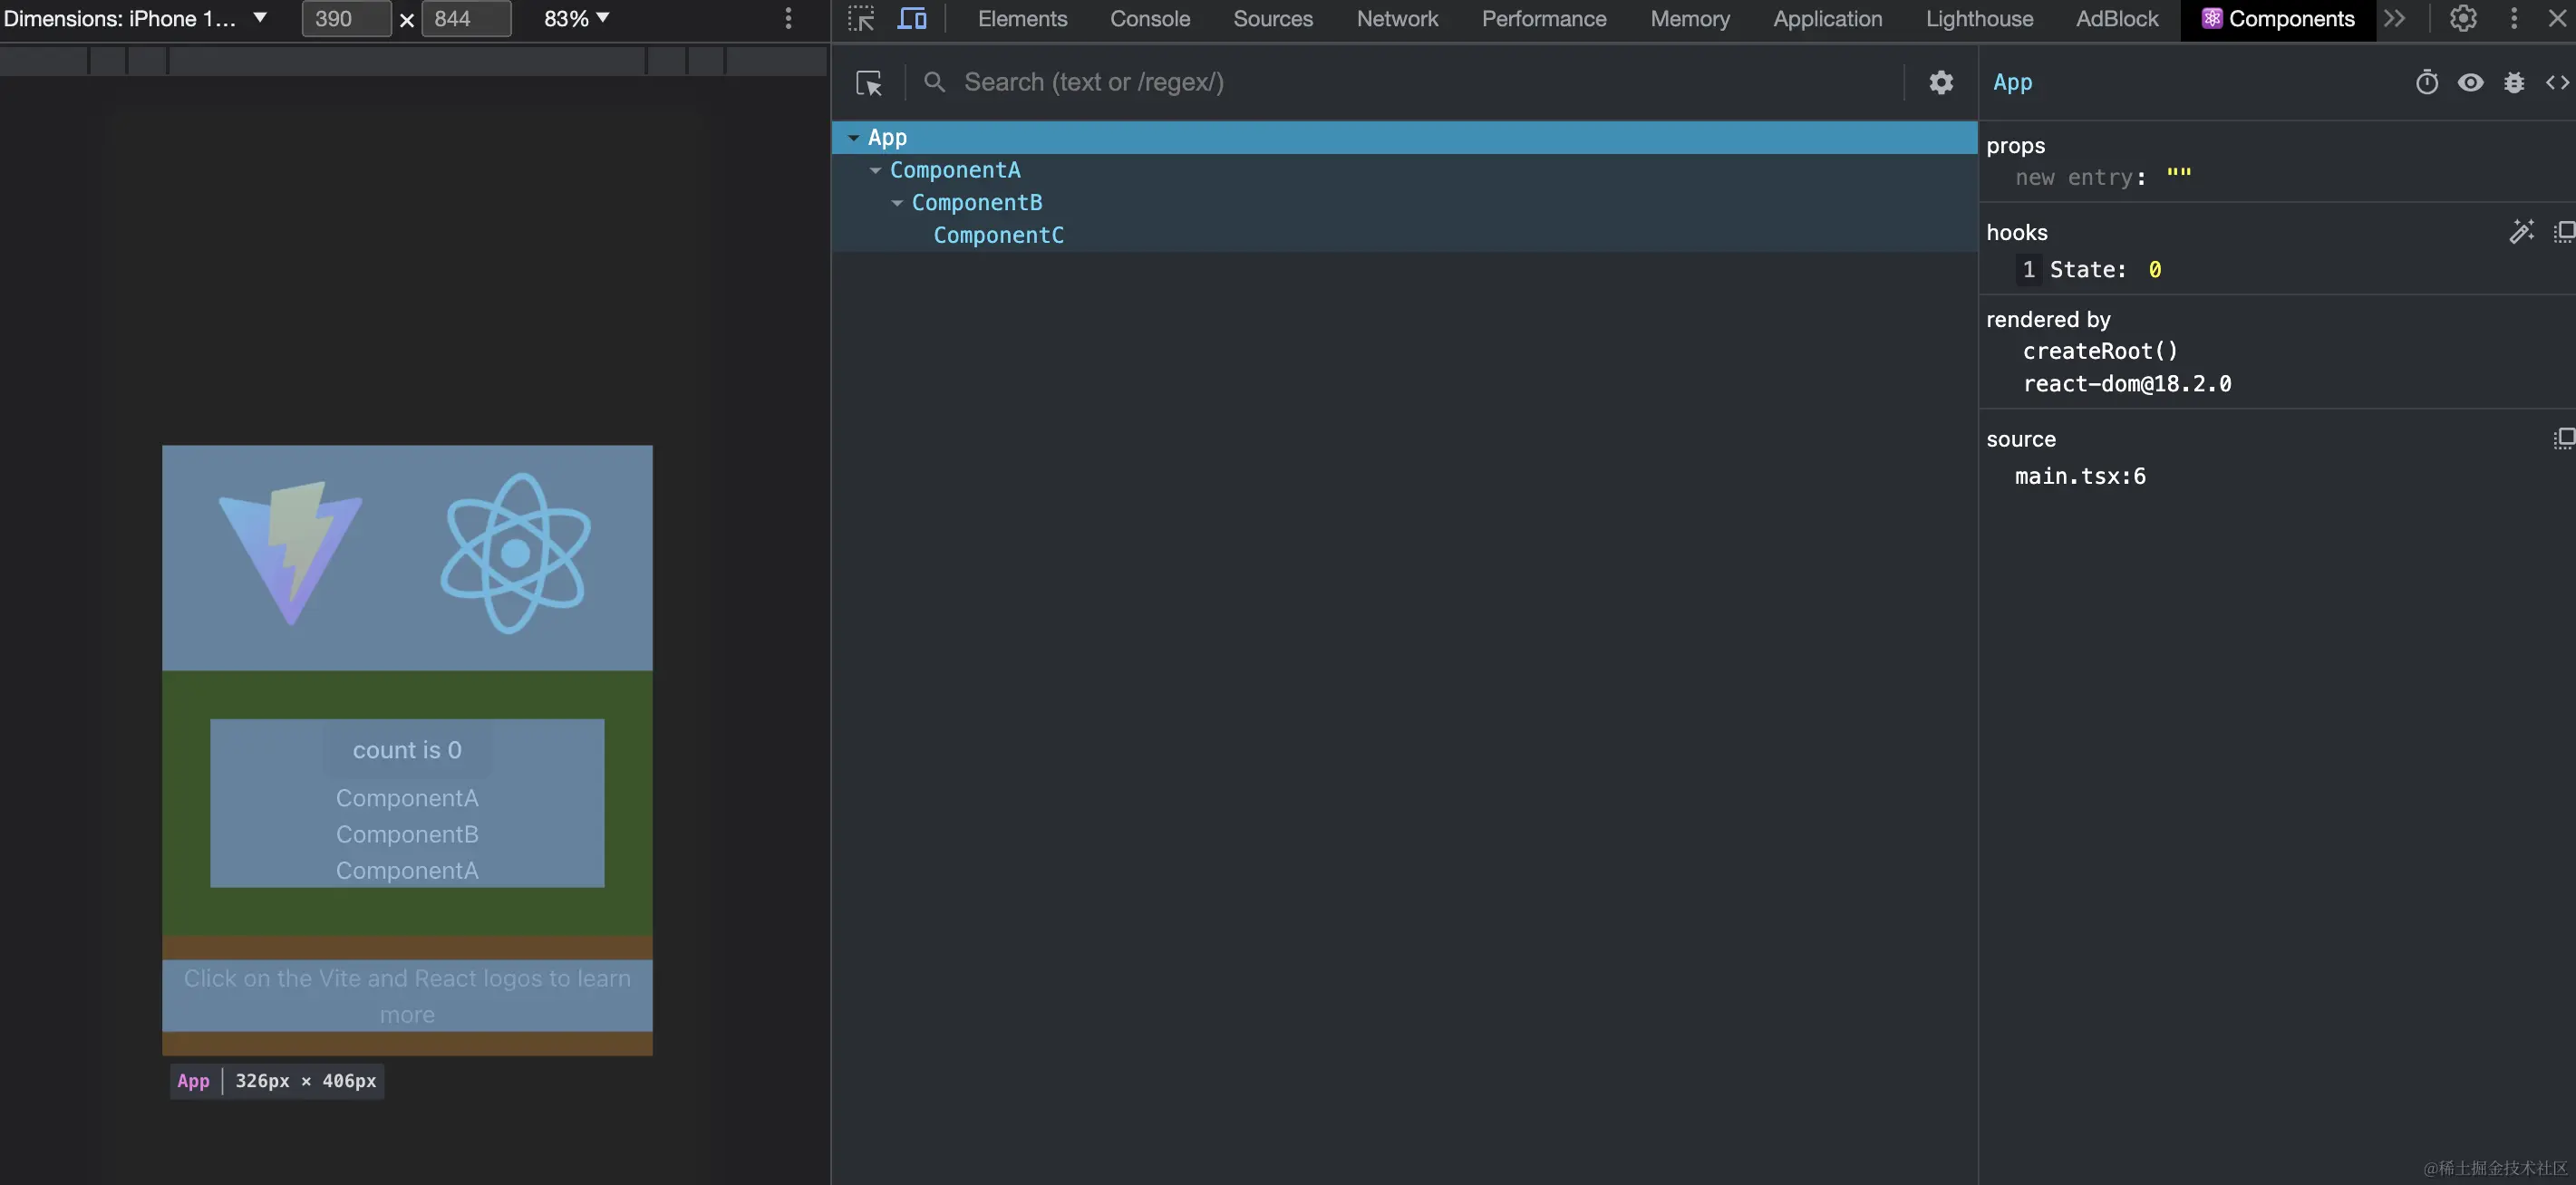Viewport: 2576px width, 1185px height.
Task: Switch to the Network tab
Action: [x=1397, y=18]
